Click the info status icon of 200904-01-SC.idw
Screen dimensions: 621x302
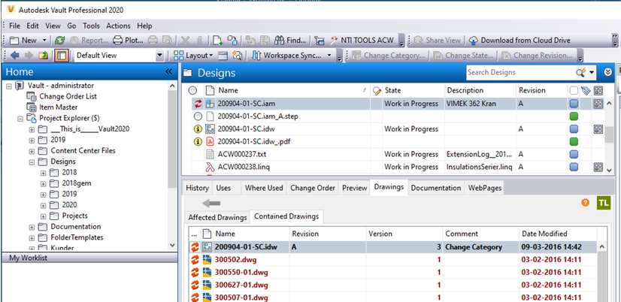point(198,129)
